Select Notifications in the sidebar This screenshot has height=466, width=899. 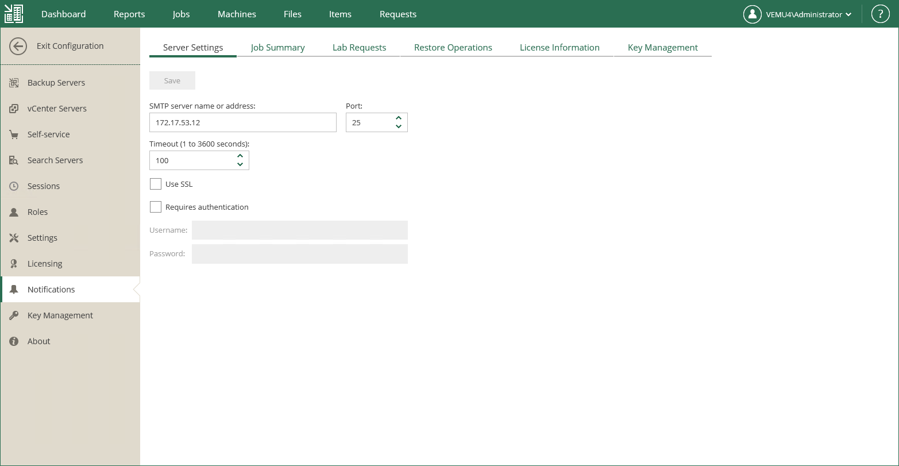point(70,290)
